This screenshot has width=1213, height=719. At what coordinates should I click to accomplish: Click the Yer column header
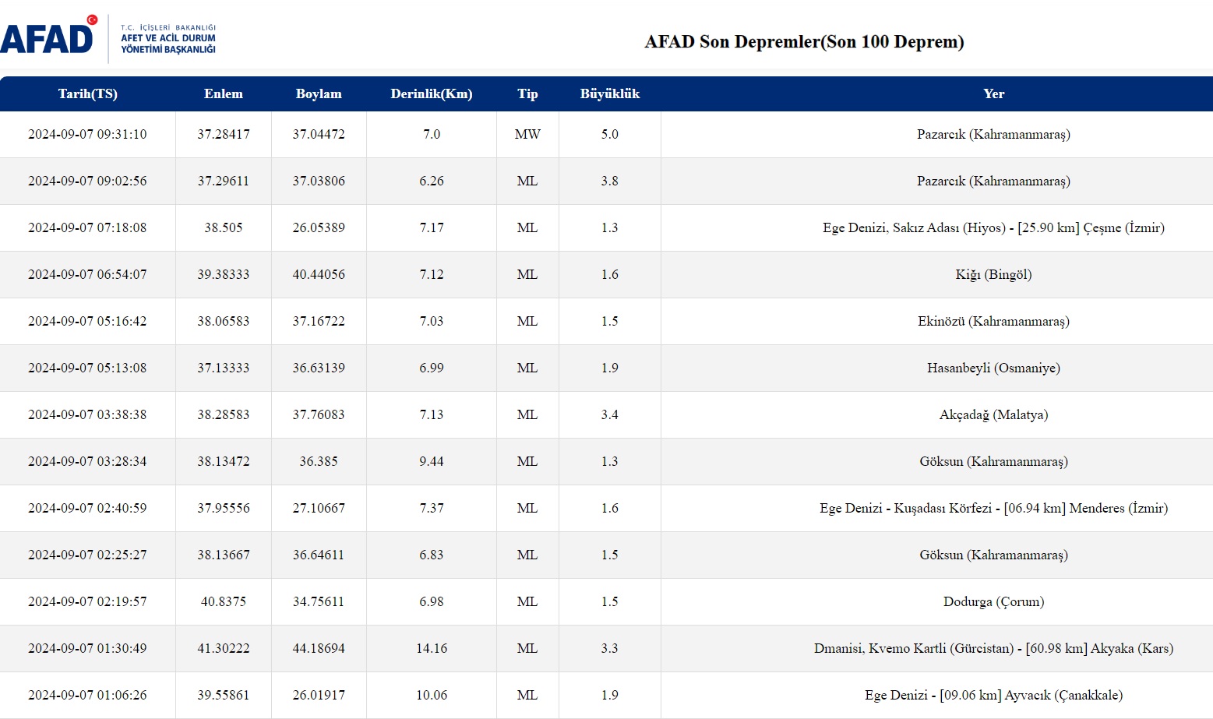click(993, 94)
